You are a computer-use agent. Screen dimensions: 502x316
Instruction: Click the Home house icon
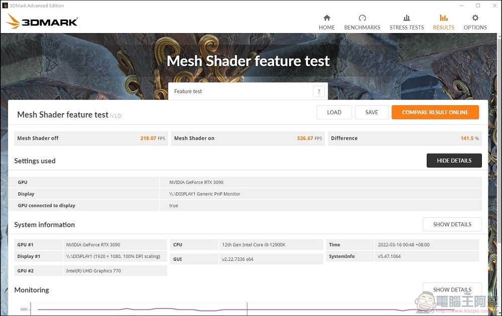pyautogui.click(x=327, y=18)
